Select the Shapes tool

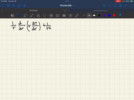[x=38, y=16]
